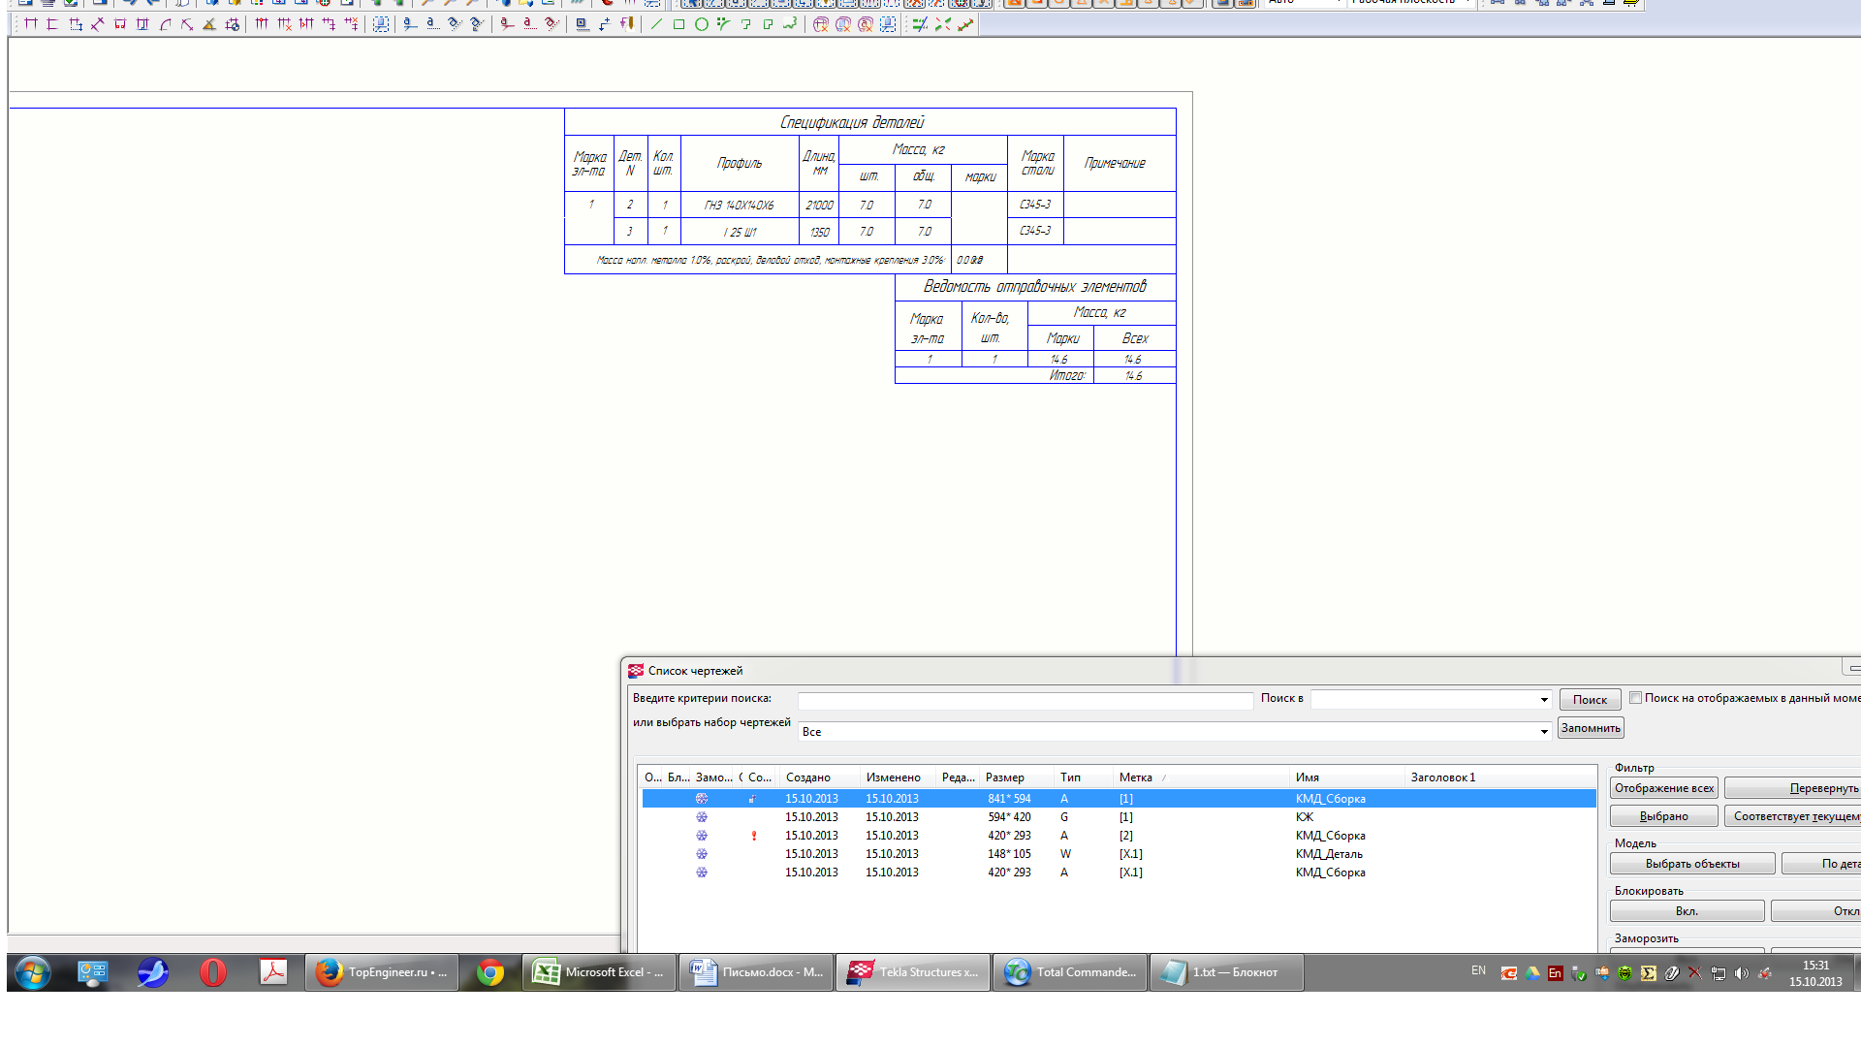Sort list by 'Имя' column header
This screenshot has width=1861, height=1047.
(x=1307, y=777)
